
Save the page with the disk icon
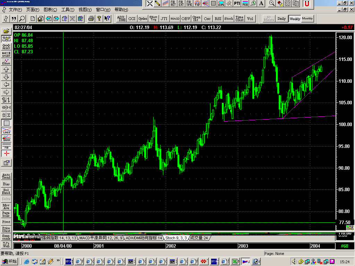41,19
